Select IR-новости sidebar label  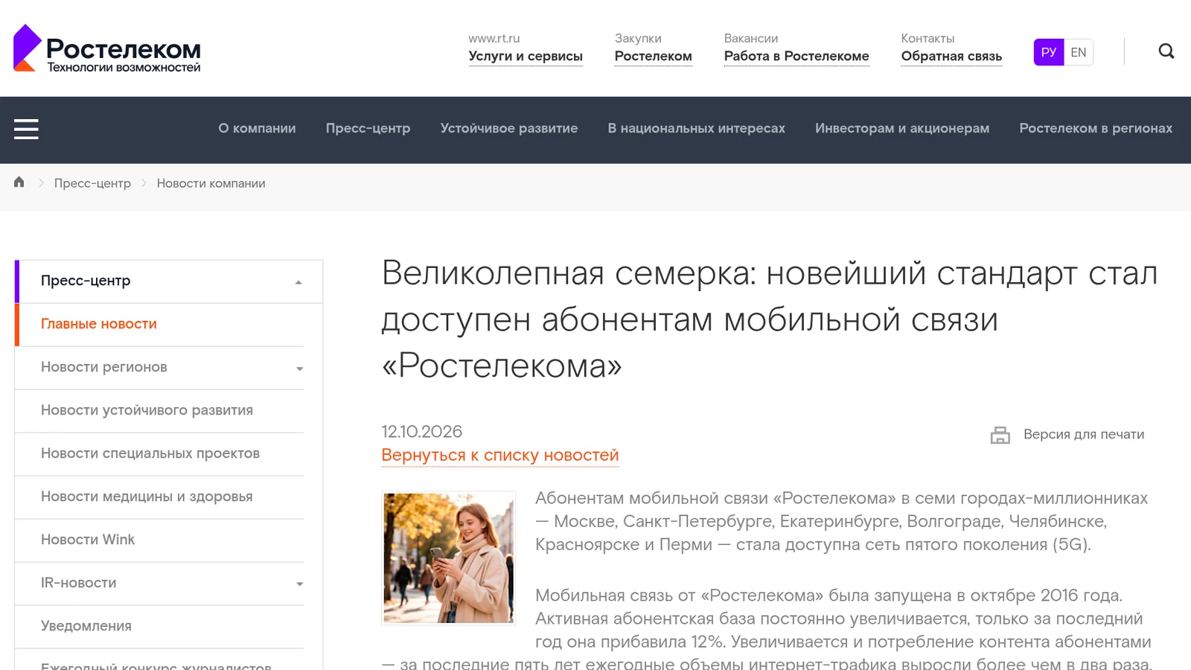(78, 583)
